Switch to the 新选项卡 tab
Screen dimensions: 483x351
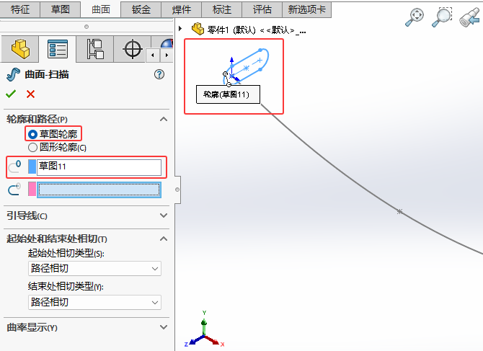tap(307, 9)
